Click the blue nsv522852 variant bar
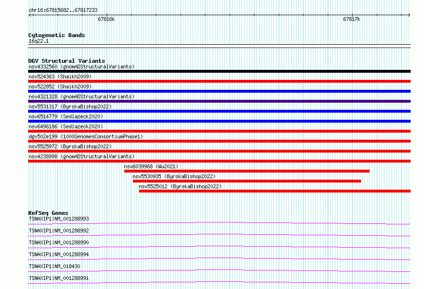 [x=219, y=91]
